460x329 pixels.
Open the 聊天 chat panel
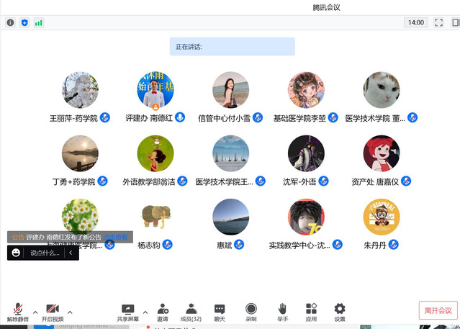point(220,311)
